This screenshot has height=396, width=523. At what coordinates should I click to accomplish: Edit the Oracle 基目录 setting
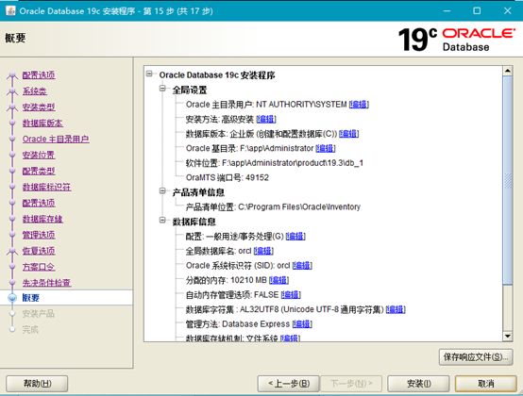click(326, 149)
